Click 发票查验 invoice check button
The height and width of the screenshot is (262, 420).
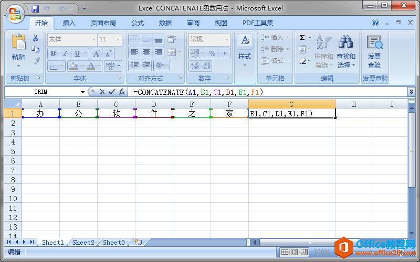point(374,51)
